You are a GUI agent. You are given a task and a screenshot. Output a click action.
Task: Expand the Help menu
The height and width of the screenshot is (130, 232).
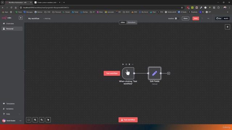(12, 114)
